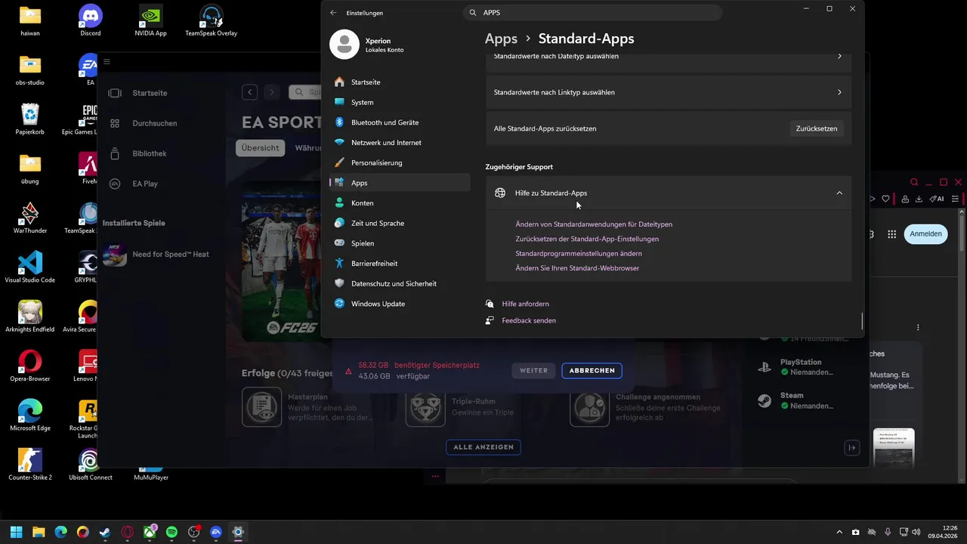
Task: Open Ubisoft Connect desktop shortcut
Action: point(91,464)
